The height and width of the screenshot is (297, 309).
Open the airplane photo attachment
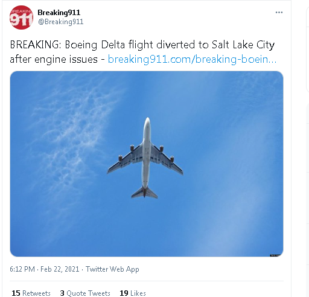pyautogui.click(x=147, y=164)
